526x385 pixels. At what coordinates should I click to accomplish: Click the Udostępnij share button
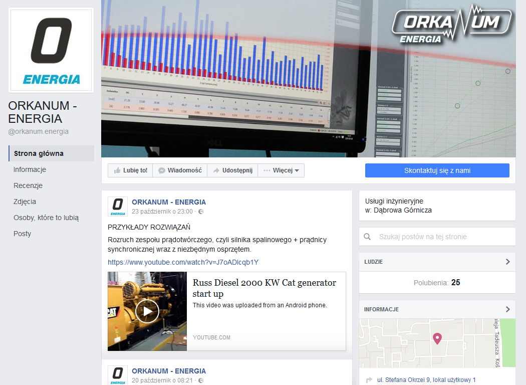232,170
